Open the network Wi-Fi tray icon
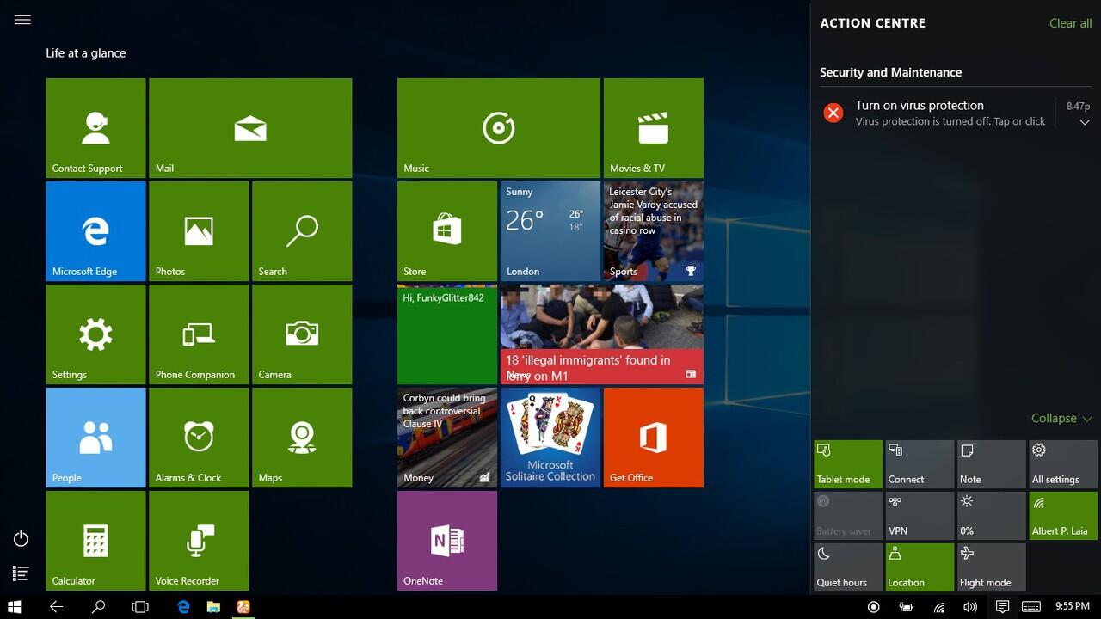 pyautogui.click(x=939, y=607)
